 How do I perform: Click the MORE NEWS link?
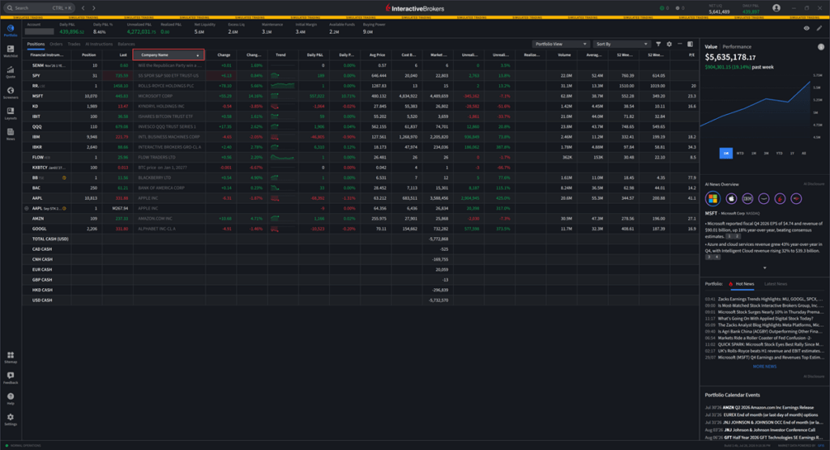click(x=764, y=367)
